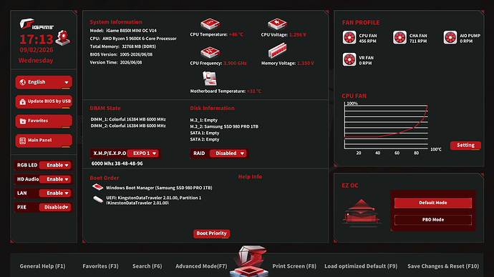The height and width of the screenshot is (277, 494).
Task: Click the CPU Voltage chip icon
Action: click(x=277, y=24)
